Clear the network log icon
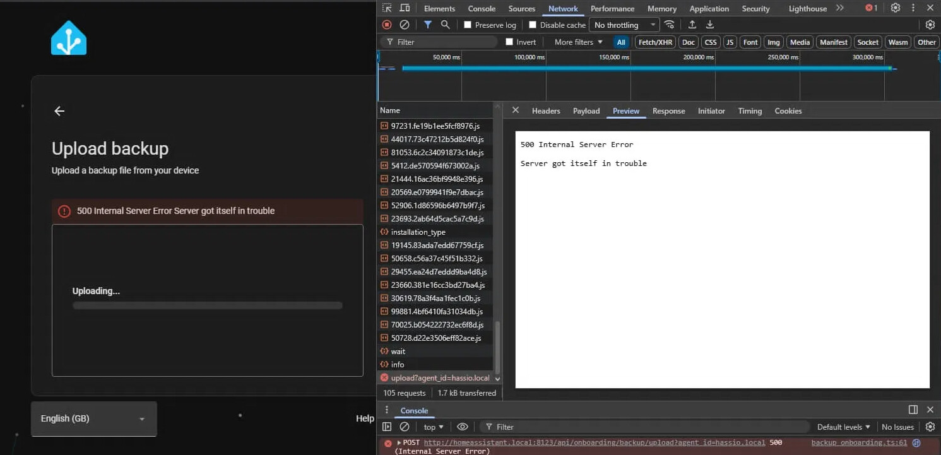The width and height of the screenshot is (941, 455). click(x=405, y=25)
